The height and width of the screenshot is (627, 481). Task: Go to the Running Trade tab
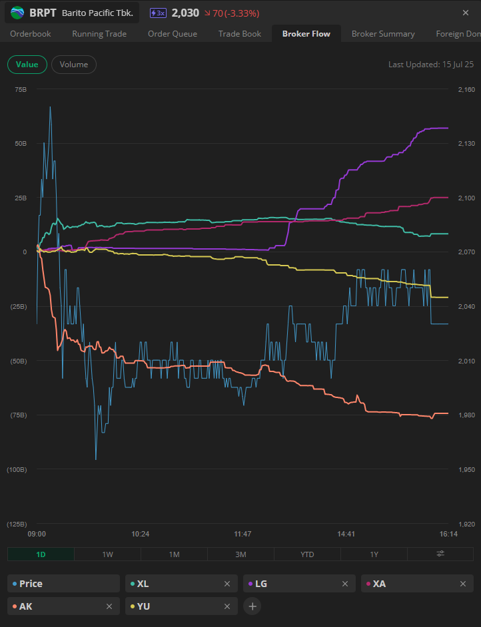(x=99, y=33)
